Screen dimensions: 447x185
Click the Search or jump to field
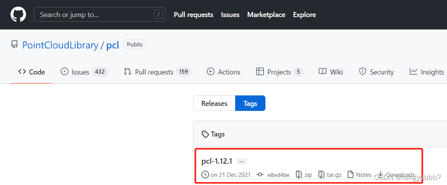tap(100, 14)
